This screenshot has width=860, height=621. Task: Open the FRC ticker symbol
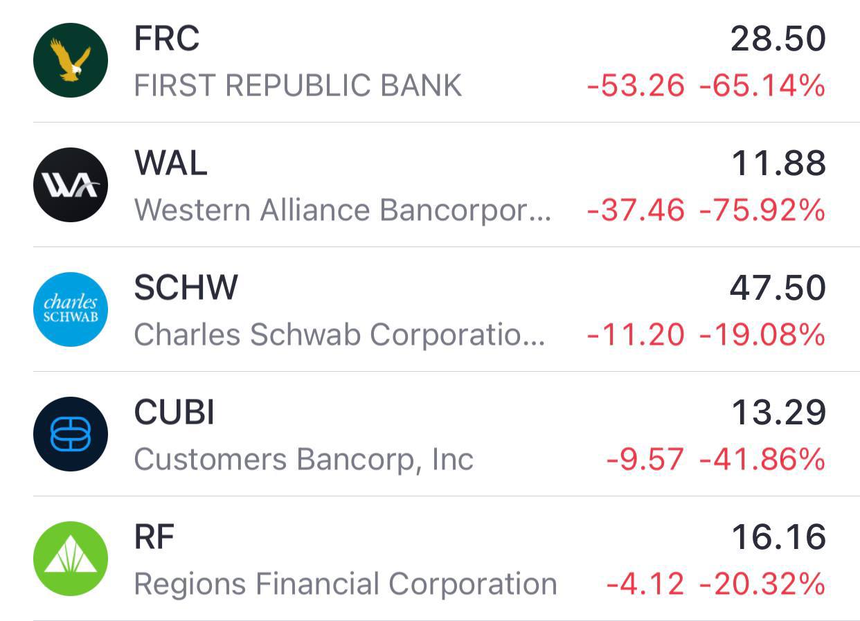pos(167,38)
